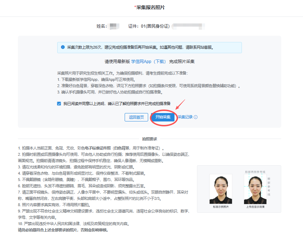Select the 上传后显示效果 thumbnail

click(255, 189)
